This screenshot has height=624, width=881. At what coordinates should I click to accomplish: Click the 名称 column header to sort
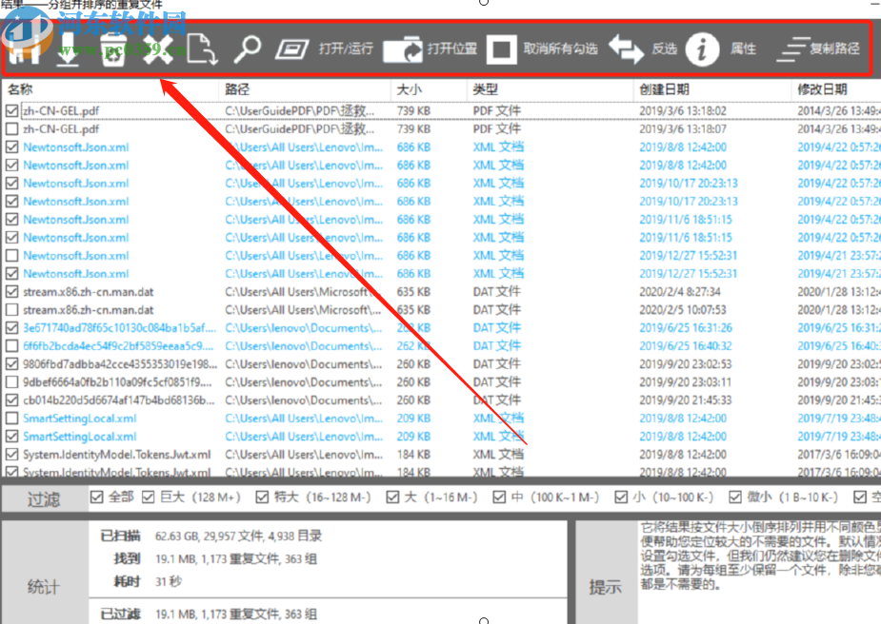(18, 88)
